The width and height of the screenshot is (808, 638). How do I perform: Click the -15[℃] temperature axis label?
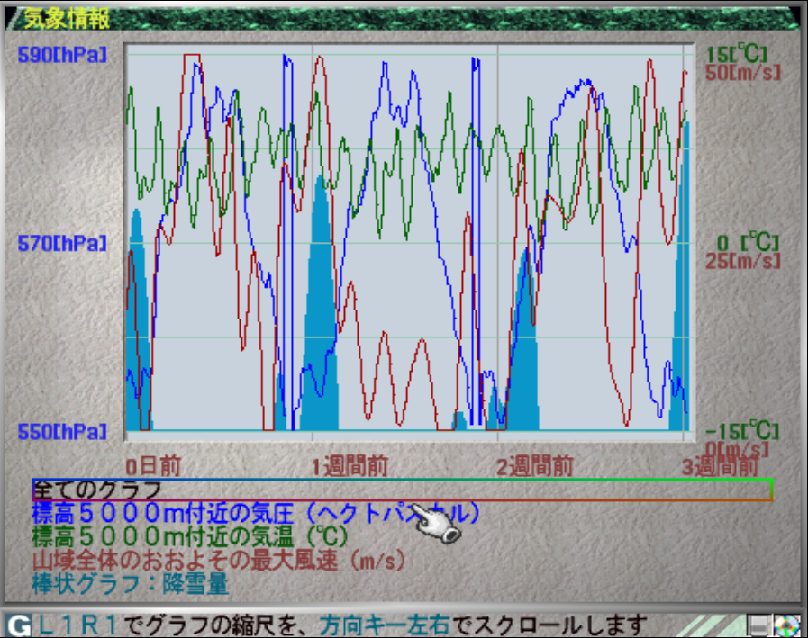[742, 430]
